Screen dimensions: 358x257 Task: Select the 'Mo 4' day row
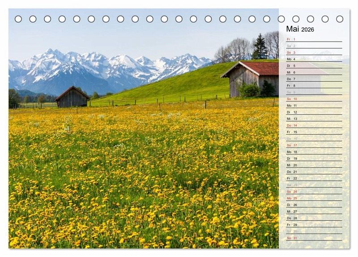[x=314, y=59]
